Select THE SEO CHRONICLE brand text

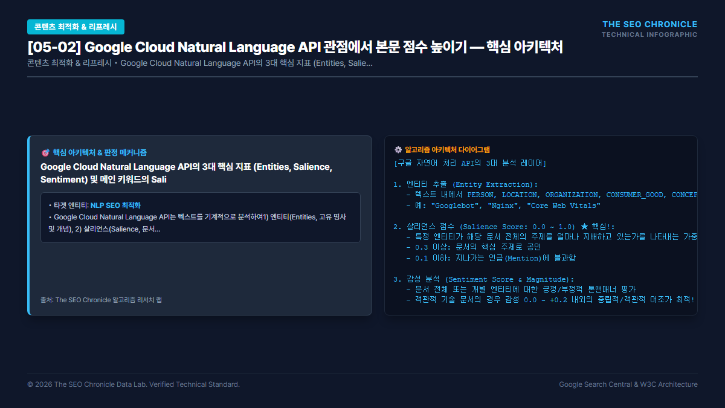pyautogui.click(x=650, y=24)
